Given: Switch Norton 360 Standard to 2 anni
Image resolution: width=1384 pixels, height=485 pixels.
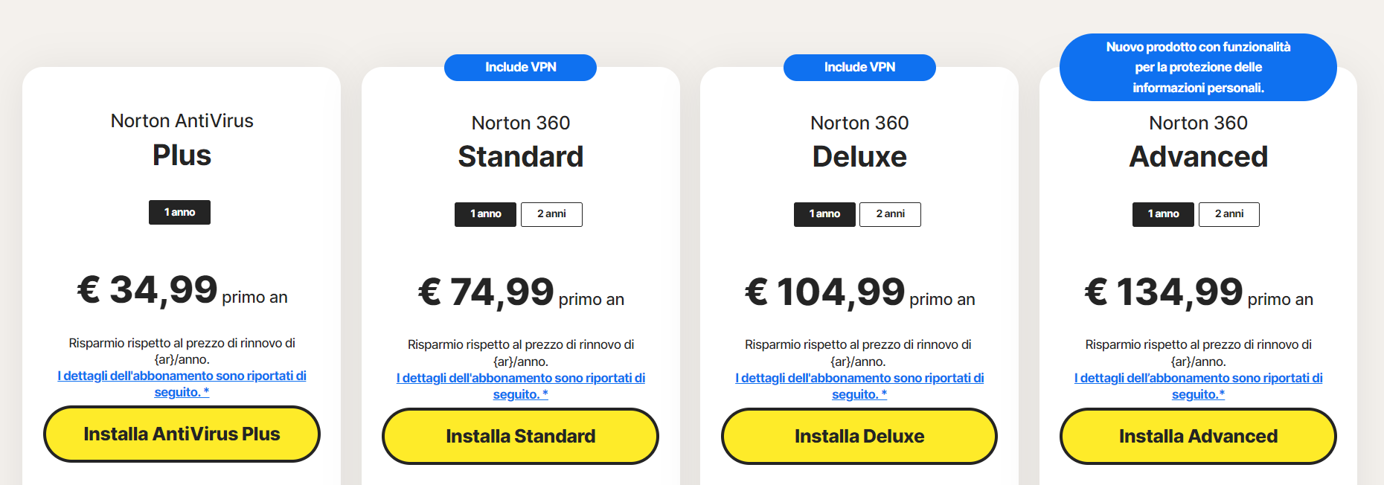Looking at the screenshot, I should click(x=551, y=214).
